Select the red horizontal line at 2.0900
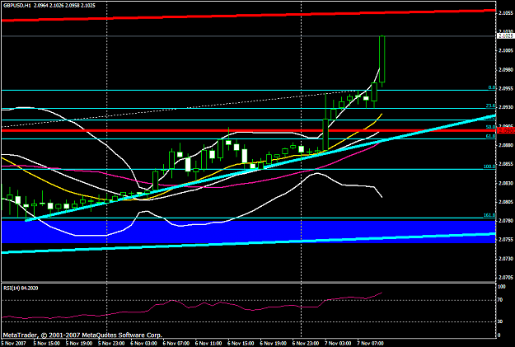The height and width of the screenshot is (347, 515). tap(249, 130)
